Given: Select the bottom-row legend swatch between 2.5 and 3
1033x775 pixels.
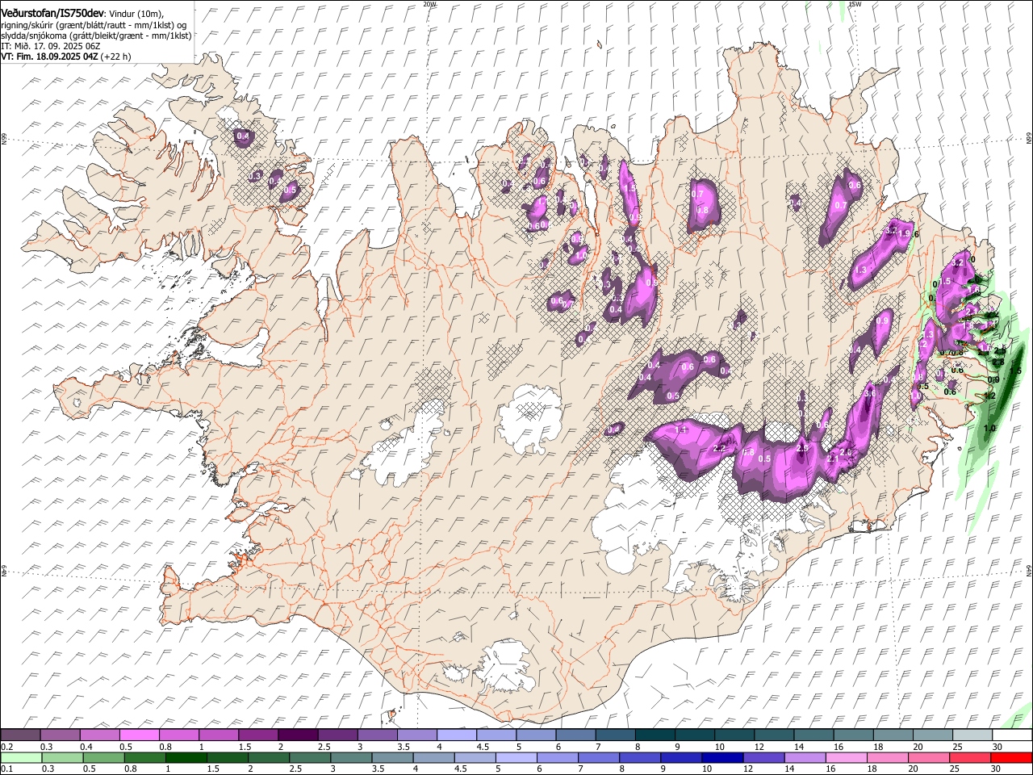Looking at the screenshot, I should [310, 757].
